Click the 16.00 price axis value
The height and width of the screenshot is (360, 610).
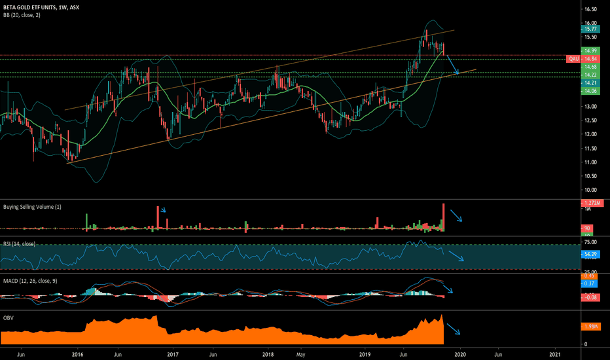click(x=590, y=23)
